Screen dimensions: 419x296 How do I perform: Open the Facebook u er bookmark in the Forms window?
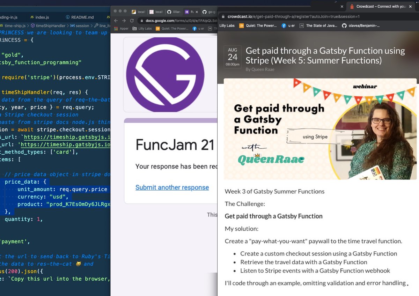coord(198,29)
